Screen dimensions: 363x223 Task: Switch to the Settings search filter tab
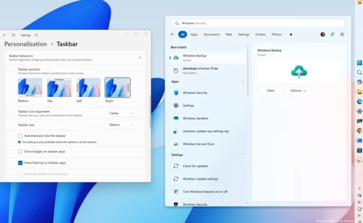(244, 34)
